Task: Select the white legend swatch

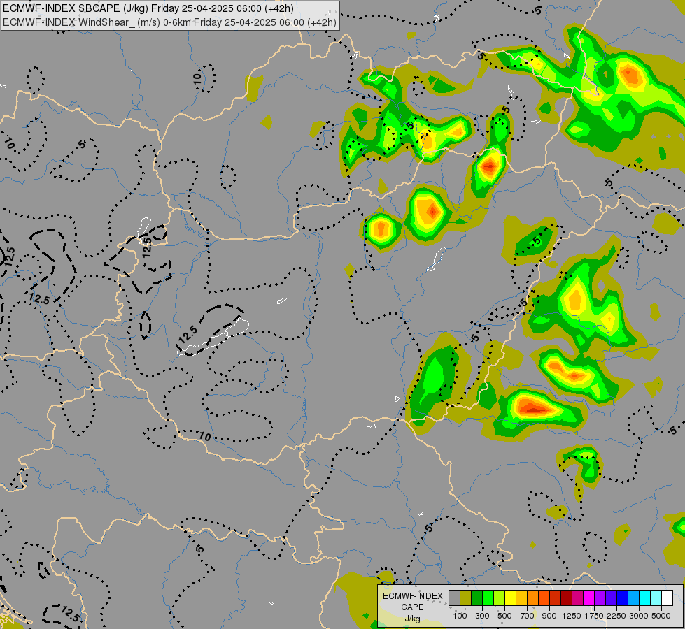Action: coord(667,598)
